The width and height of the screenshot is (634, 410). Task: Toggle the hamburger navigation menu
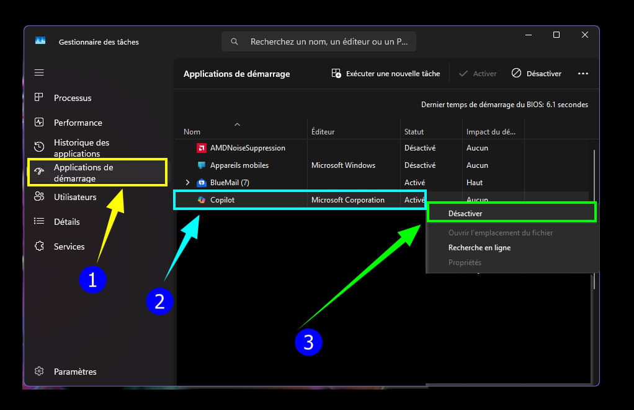(x=39, y=72)
